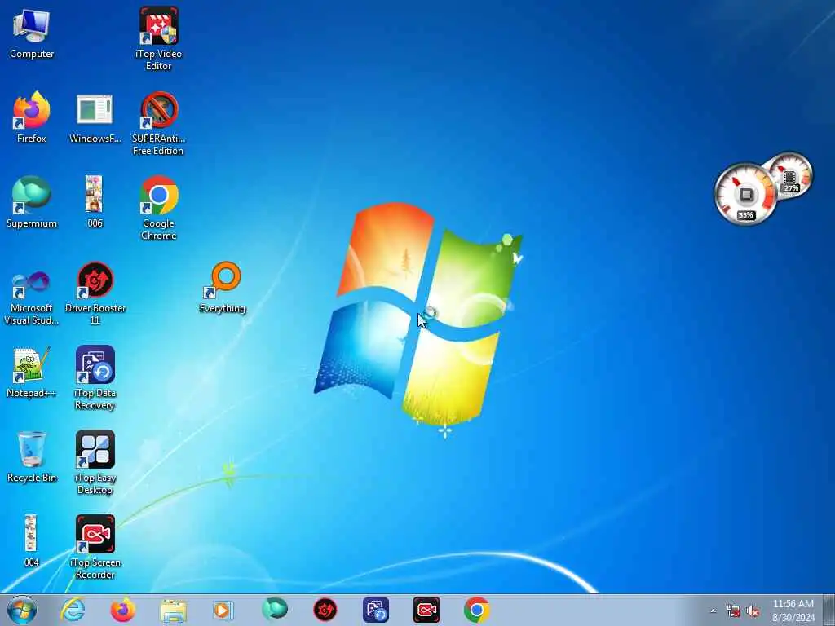Select the 006 image file
The image size is (835, 626).
tap(95, 202)
